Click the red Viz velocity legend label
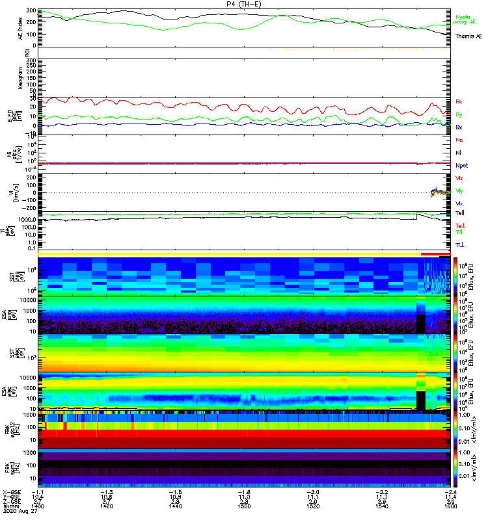The width and height of the screenshot is (488, 520). pos(459,178)
